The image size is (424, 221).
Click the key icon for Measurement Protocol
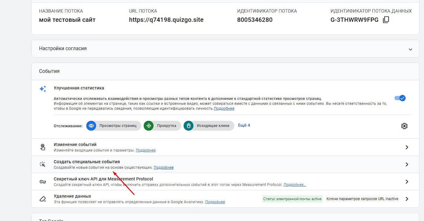coord(43,182)
